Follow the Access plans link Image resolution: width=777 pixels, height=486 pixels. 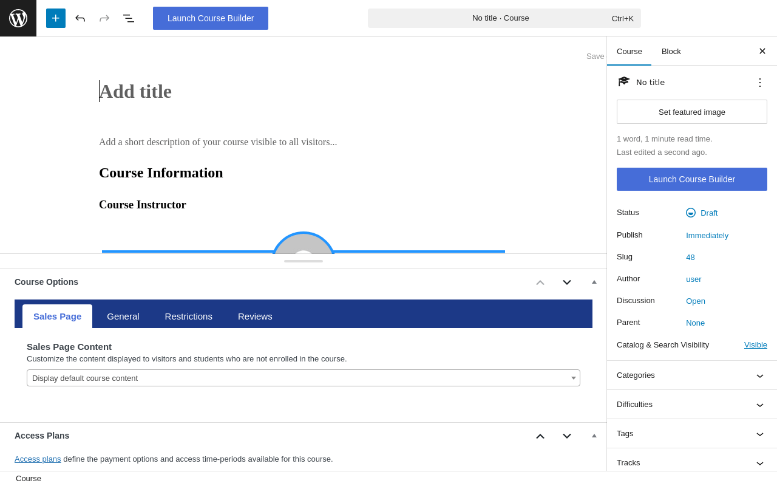click(x=38, y=459)
